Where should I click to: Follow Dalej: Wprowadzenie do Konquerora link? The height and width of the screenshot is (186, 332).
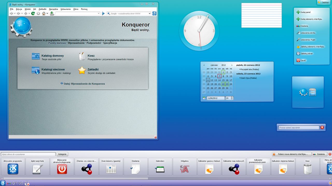[x=84, y=84]
